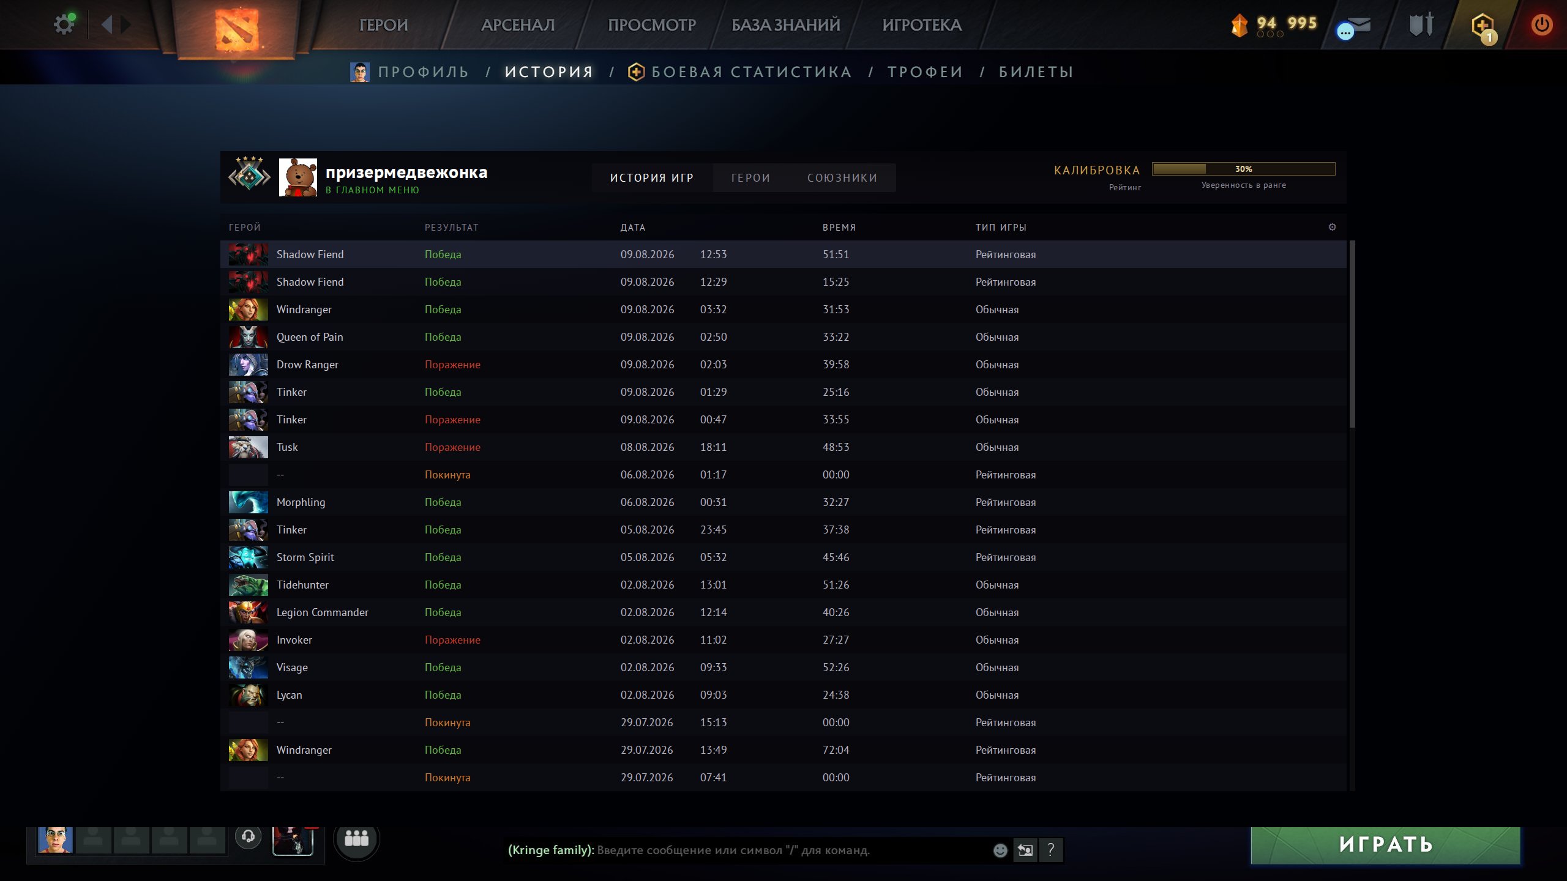This screenshot has height=881, width=1567.
Task: Click the player name призермедвежонка
Action: 406,173
